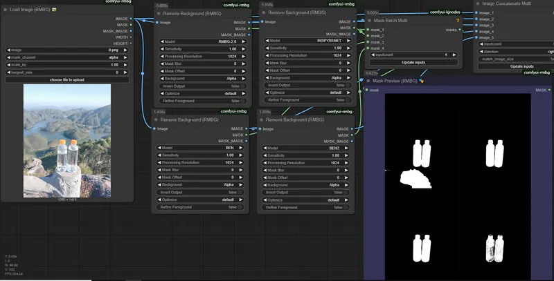Click the left arrow on the scale_by field
Screen dimensions: 554x281
tap(8, 65)
